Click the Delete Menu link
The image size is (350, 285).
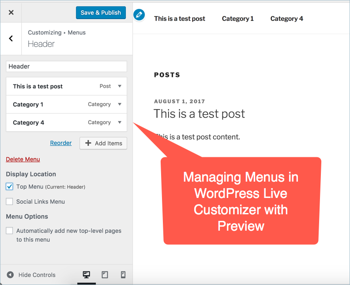coord(23,160)
